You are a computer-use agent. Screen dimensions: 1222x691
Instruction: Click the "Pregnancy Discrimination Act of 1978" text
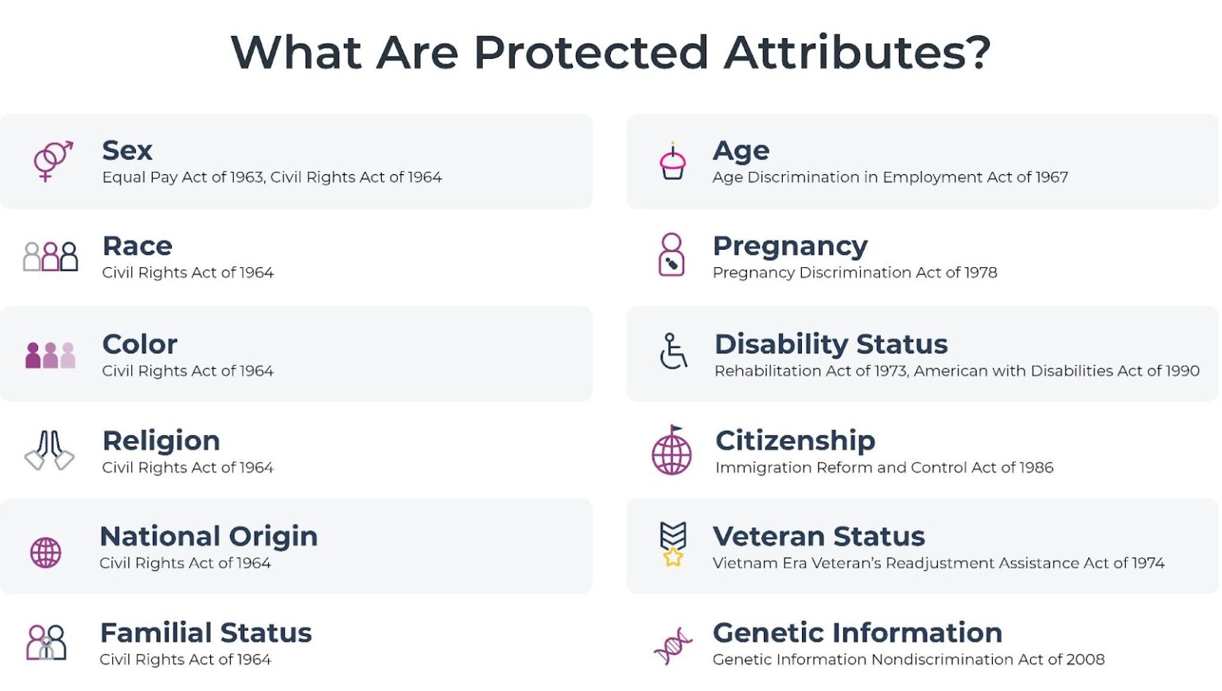pyautogui.click(x=854, y=273)
